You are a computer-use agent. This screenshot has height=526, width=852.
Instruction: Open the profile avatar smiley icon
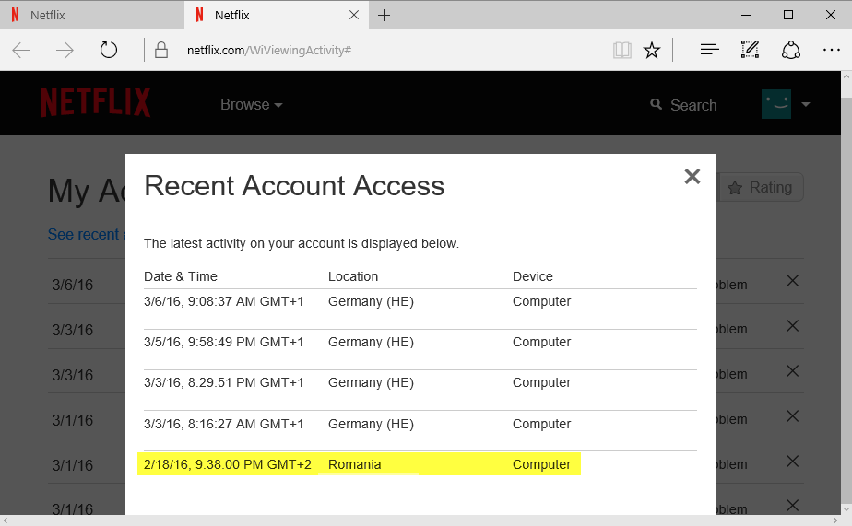pyautogui.click(x=776, y=104)
